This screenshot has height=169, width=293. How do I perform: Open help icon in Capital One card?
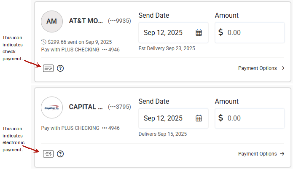60,154
